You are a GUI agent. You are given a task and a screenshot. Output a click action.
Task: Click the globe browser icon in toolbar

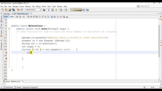[44, 10]
